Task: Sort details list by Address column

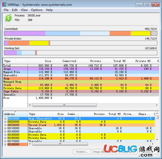Action: [x=15, y=114]
